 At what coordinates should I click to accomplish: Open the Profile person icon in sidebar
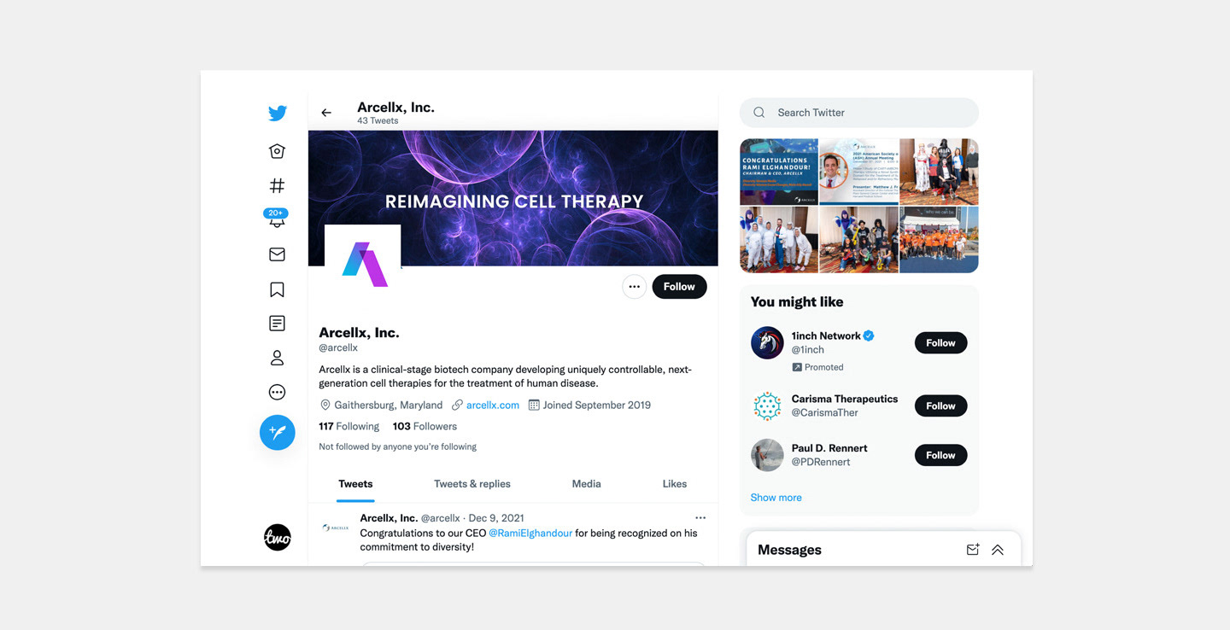point(277,358)
